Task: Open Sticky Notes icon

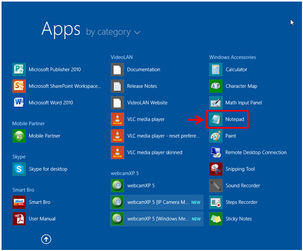Action: click(215, 219)
